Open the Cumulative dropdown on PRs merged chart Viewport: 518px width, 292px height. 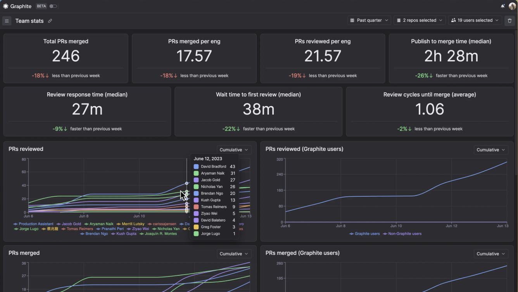[x=233, y=254]
